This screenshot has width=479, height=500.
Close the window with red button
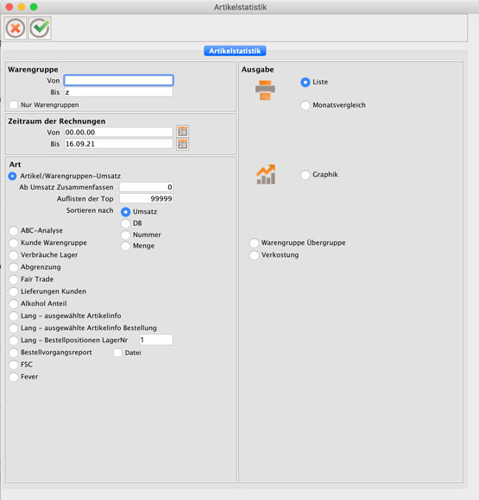[x=9, y=7]
